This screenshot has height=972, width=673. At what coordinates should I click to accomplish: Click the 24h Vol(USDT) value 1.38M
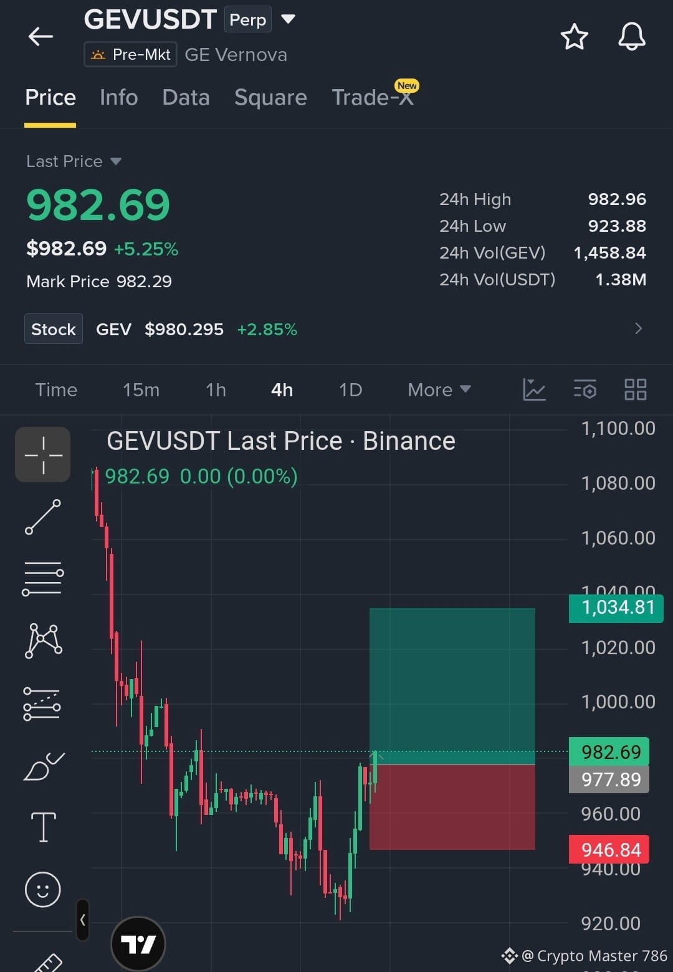tap(621, 280)
